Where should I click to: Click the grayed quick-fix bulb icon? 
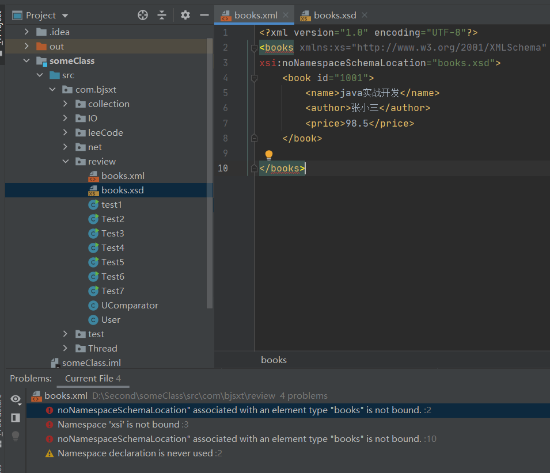[x=16, y=436]
